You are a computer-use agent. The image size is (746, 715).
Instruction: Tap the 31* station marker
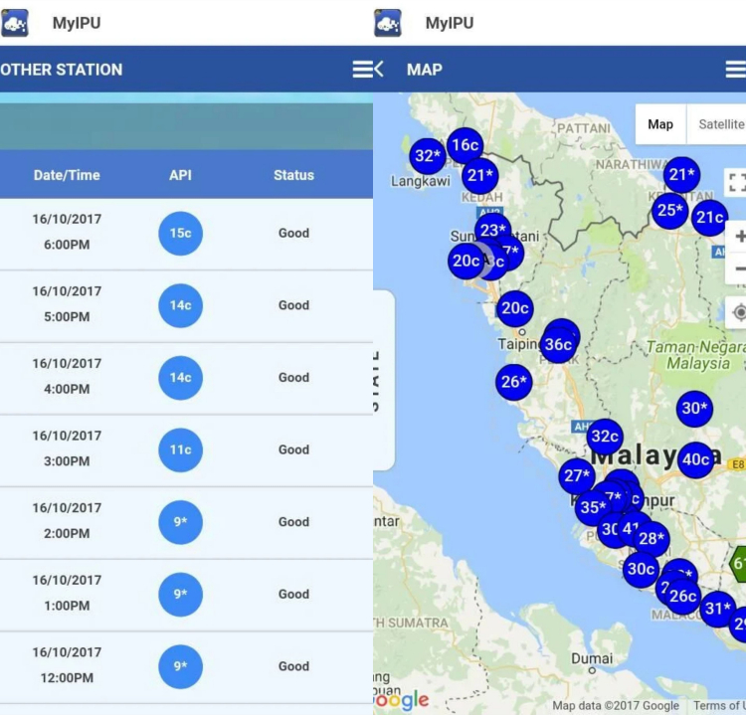[x=718, y=609]
